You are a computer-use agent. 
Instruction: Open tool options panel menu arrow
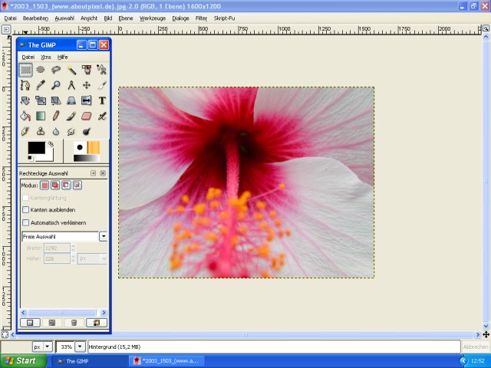pos(93,173)
